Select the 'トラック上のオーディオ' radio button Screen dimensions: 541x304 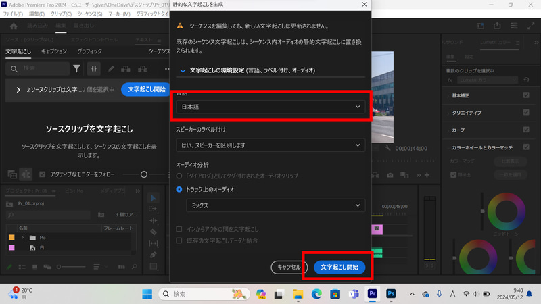pyautogui.click(x=179, y=189)
